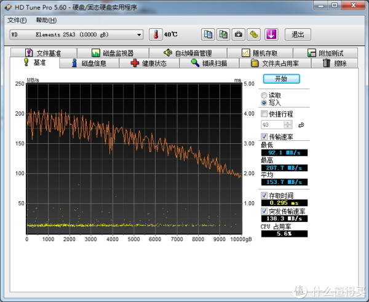Toggle the 存取时间 checkbox

[264, 195]
